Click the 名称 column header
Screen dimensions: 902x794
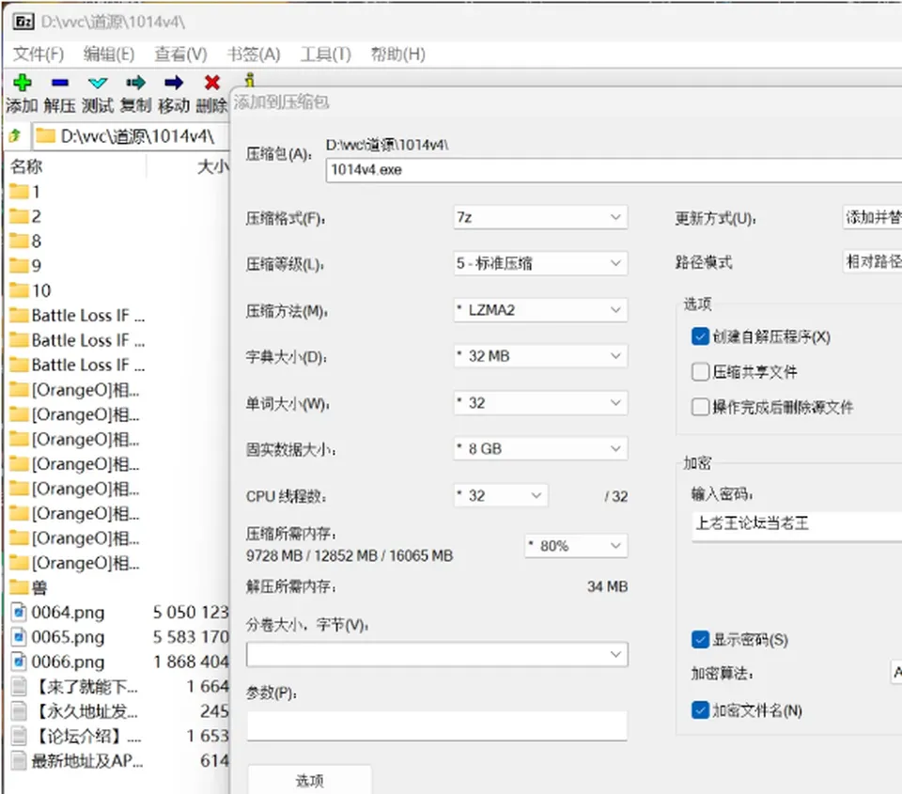pos(26,166)
